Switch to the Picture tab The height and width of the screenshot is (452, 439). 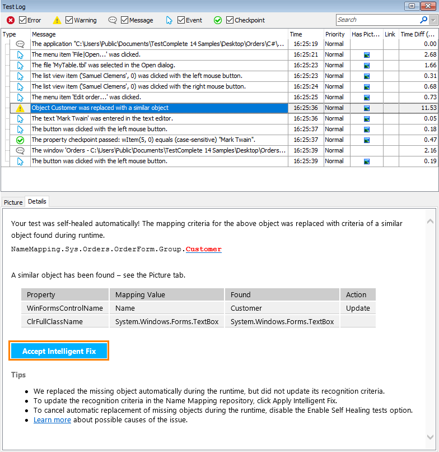(13, 202)
